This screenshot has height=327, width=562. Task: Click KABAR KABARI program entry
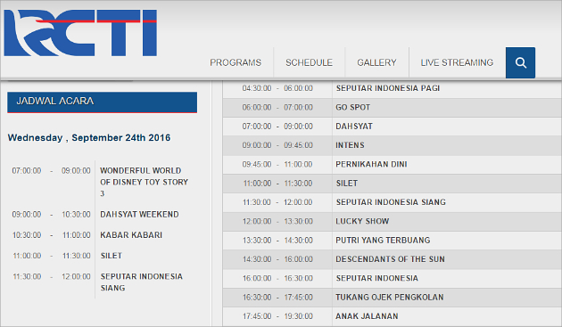tap(131, 235)
